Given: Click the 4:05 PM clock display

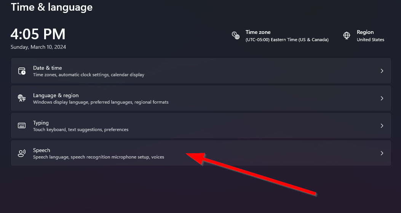Looking at the screenshot, I should (38, 34).
